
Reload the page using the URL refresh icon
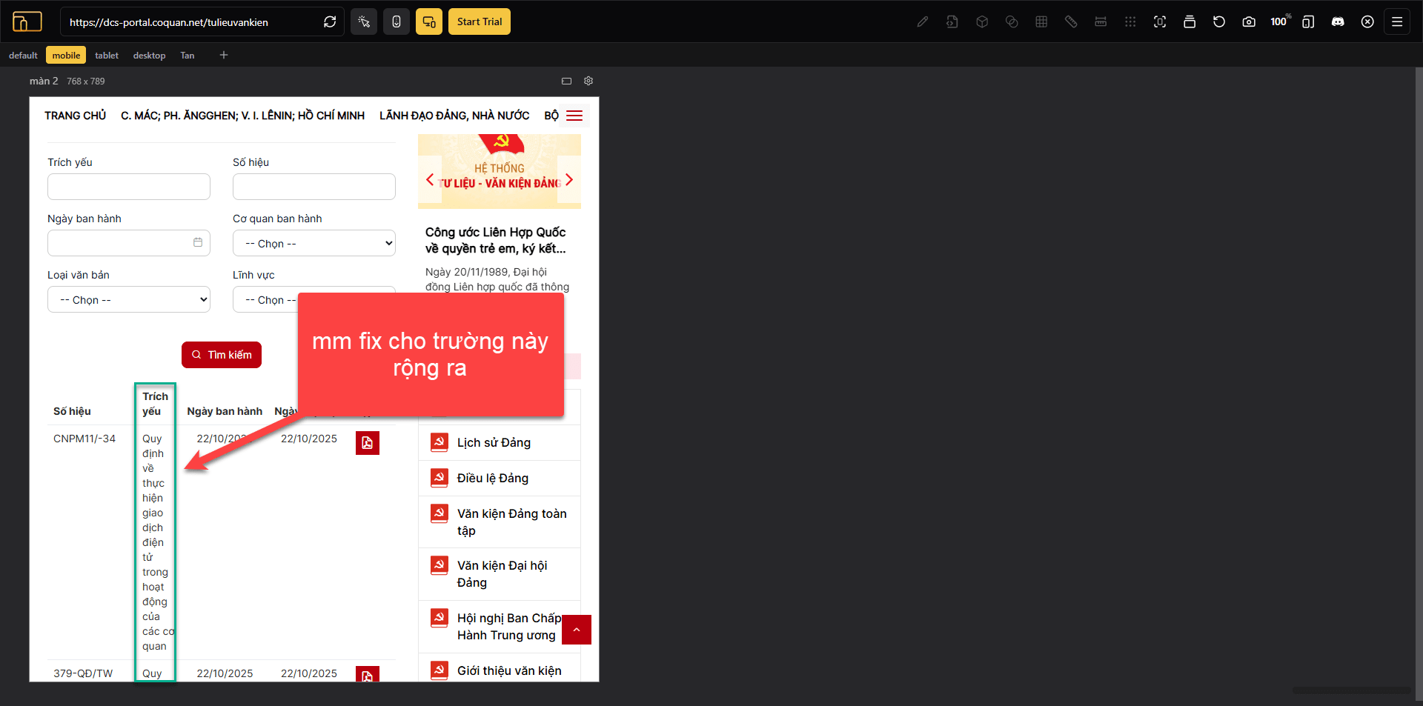tap(330, 21)
